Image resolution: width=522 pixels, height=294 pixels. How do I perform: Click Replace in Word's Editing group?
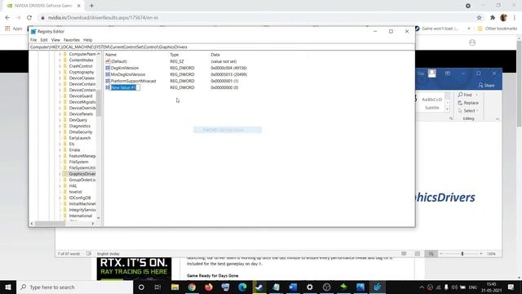pyautogui.click(x=468, y=103)
